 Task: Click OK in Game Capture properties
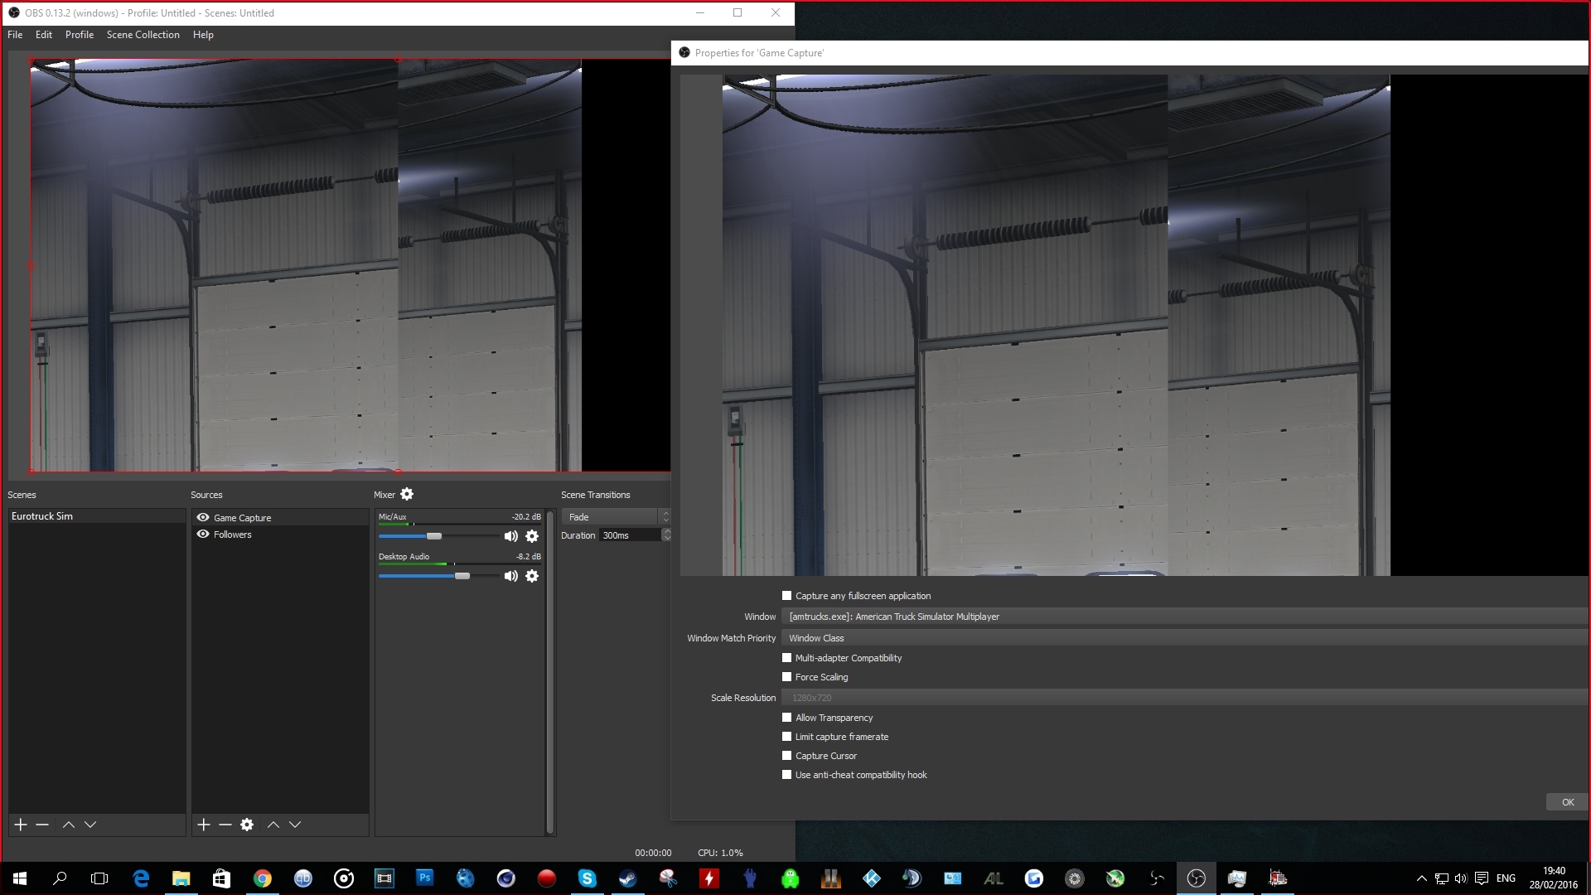tap(1567, 802)
